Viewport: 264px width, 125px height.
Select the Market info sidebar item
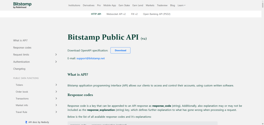click(22, 105)
